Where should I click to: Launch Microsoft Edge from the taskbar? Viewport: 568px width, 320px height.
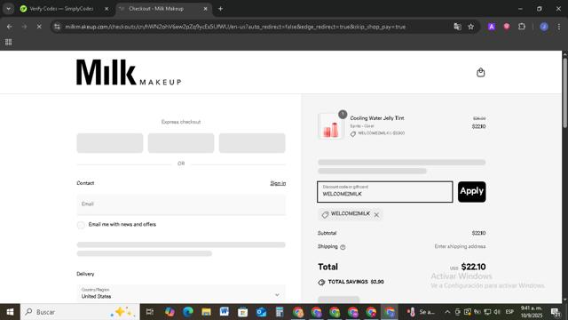[187, 312]
